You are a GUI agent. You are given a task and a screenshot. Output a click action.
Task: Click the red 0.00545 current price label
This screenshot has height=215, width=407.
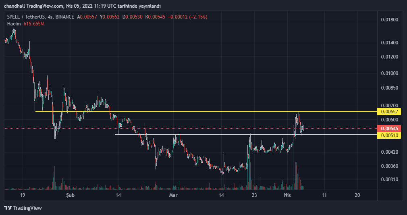point(389,128)
